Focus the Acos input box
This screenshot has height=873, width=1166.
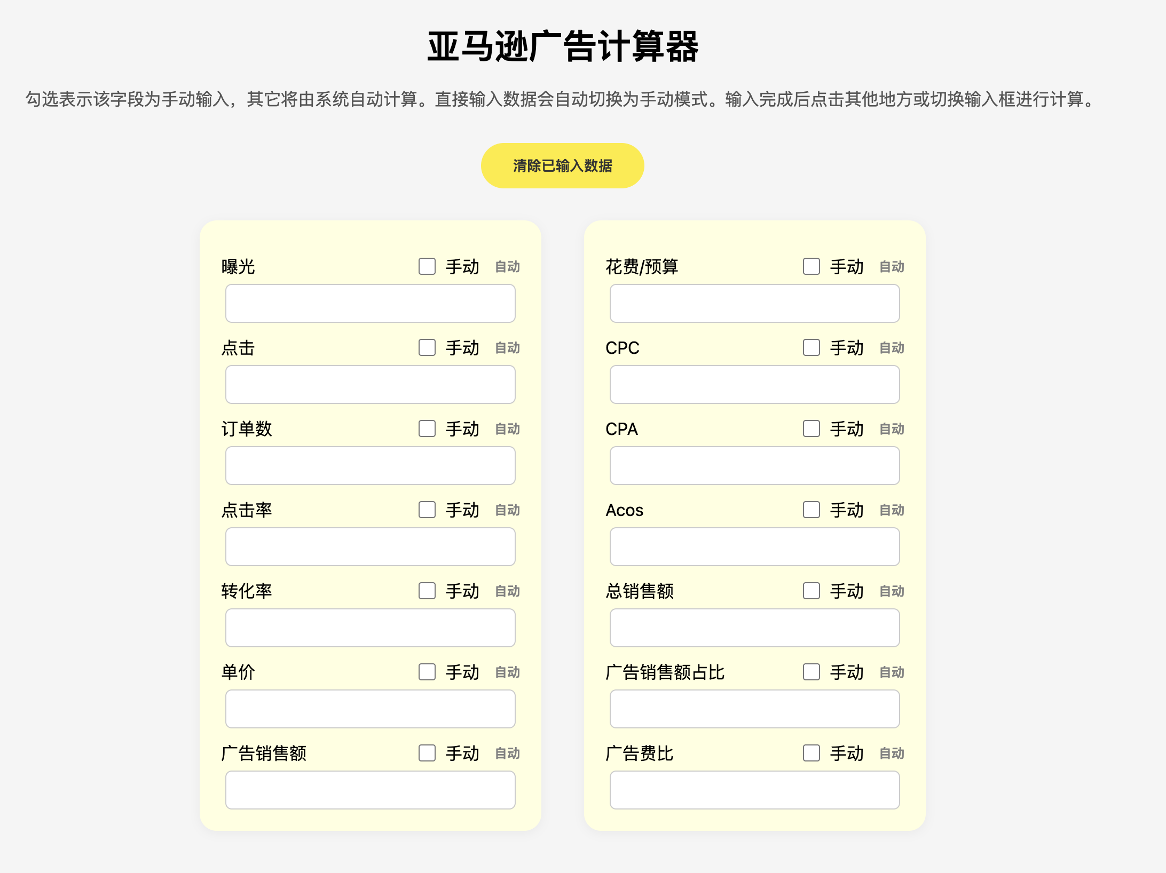(755, 546)
